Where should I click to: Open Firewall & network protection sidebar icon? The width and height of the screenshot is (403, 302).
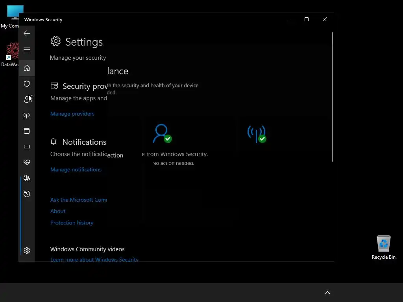click(27, 115)
